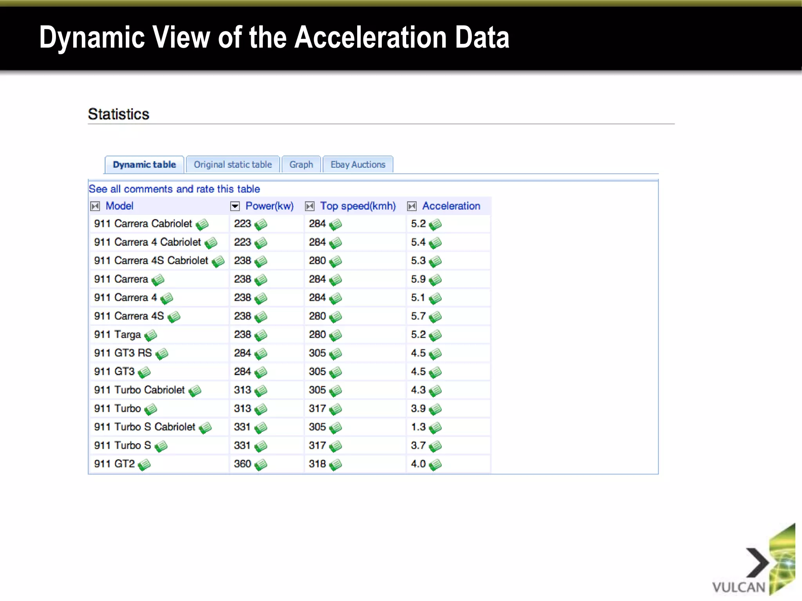This screenshot has height=601, width=802.
Task: Click the note icon next to 911 Carrera 4S Cabriolet
Action: (218, 261)
